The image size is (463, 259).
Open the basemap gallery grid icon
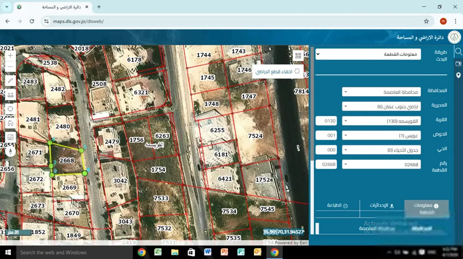tap(298, 55)
